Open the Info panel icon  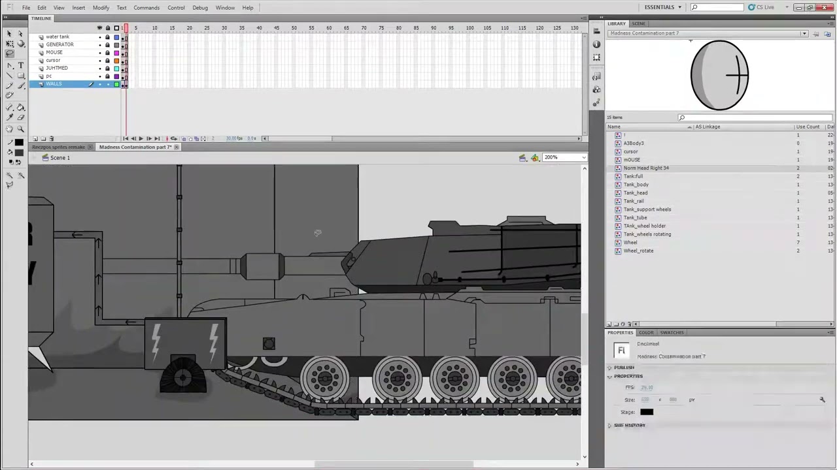pyautogui.click(x=596, y=44)
